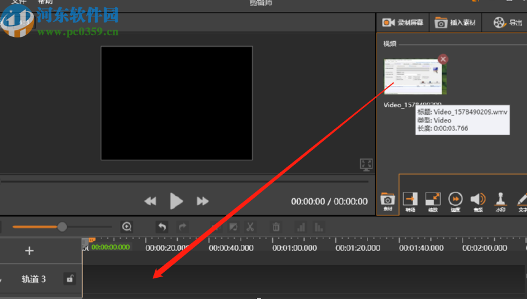Open the 素材 material tab
The height and width of the screenshot is (299, 527).
pyautogui.click(x=387, y=202)
